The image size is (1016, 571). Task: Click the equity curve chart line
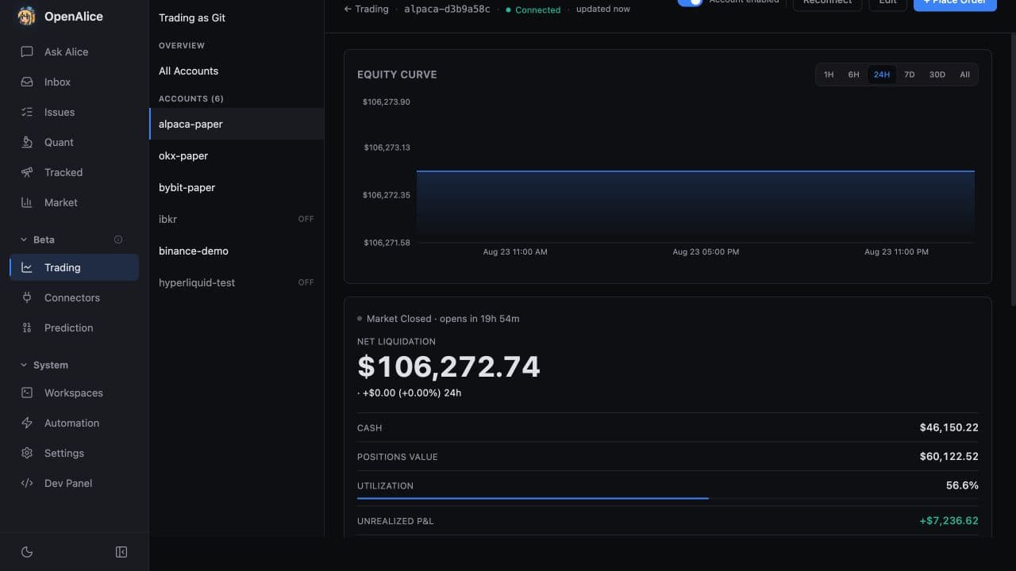click(x=695, y=171)
